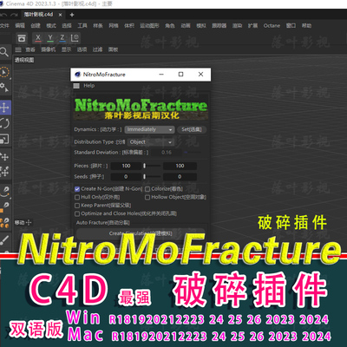Screen dimensions: 347x347
Task: Open the Dynamics Immediately dropdown
Action: tap(149, 129)
